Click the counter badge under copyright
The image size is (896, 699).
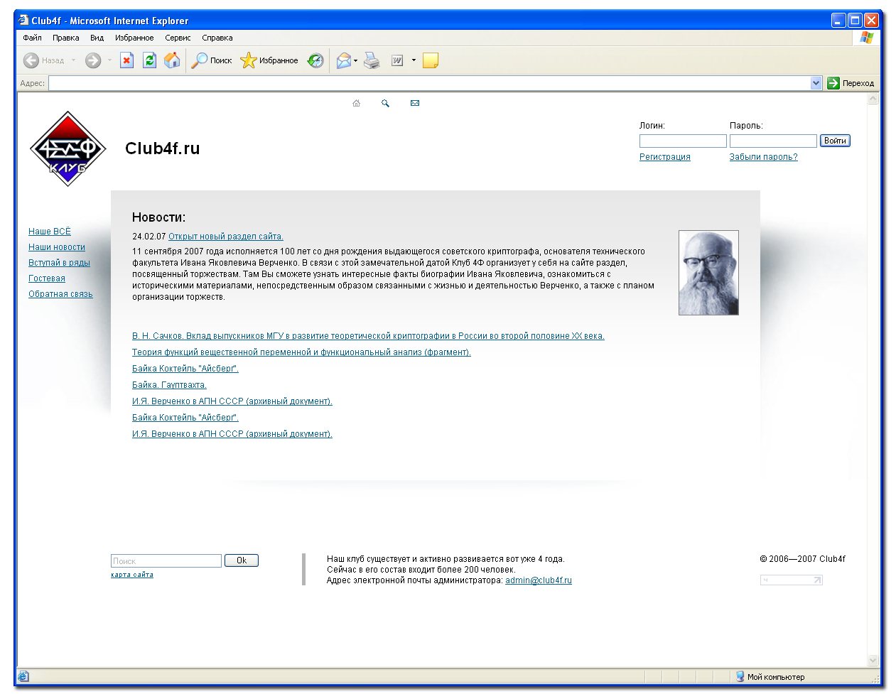791,580
